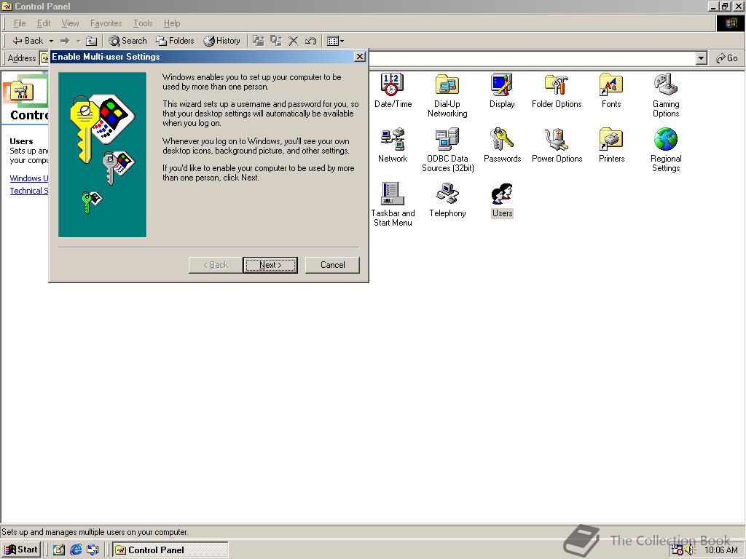This screenshot has width=746, height=559.
Task: Click the Start button
Action: [x=21, y=550]
